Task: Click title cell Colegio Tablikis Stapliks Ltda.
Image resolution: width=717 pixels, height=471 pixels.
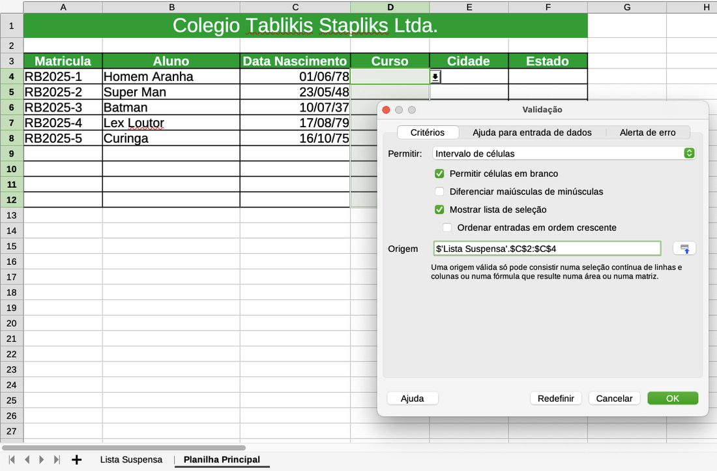Action: [306, 25]
